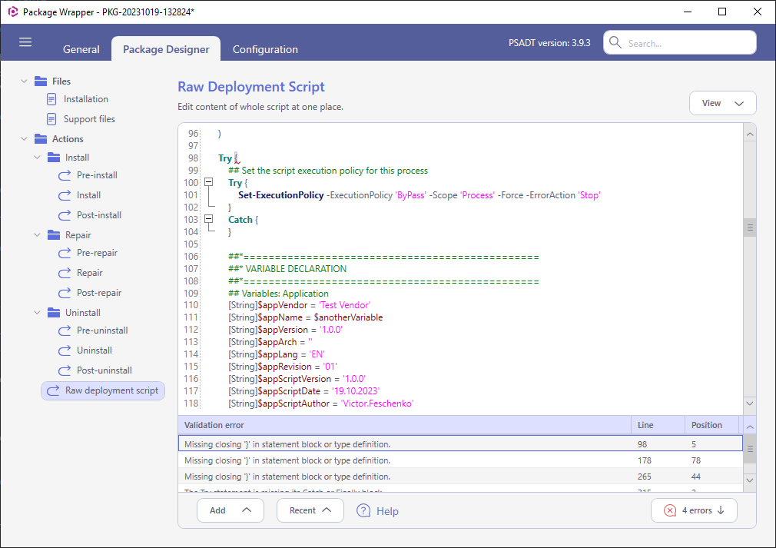This screenshot has height=548, width=776.
Task: Switch to the General tab
Action: pos(81,49)
